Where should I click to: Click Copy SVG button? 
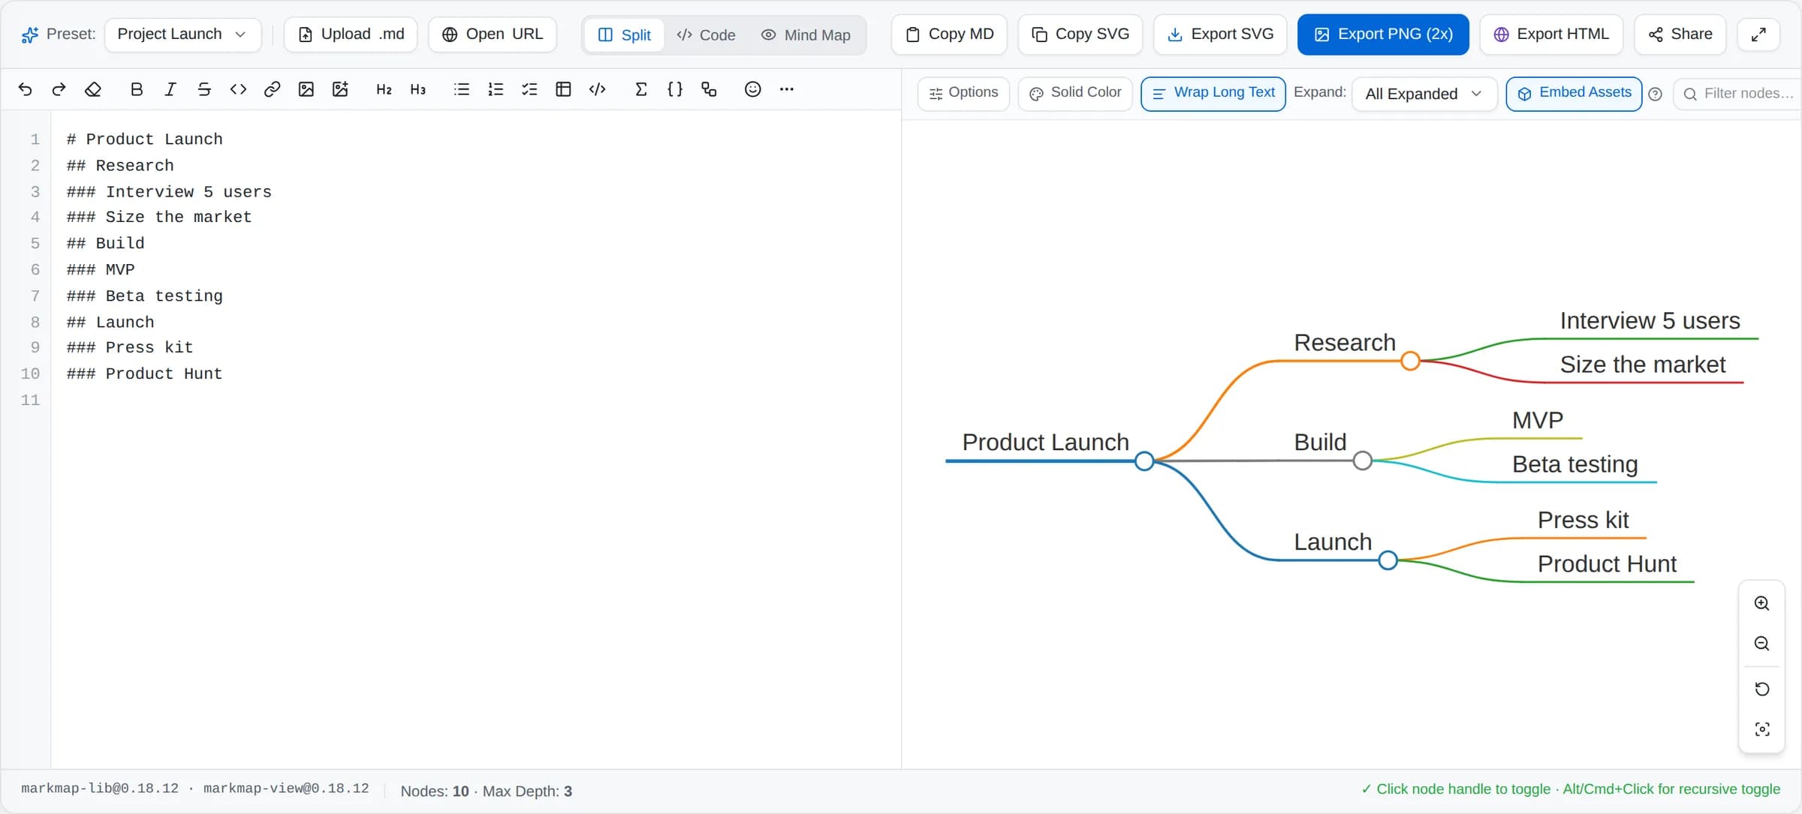(1080, 35)
